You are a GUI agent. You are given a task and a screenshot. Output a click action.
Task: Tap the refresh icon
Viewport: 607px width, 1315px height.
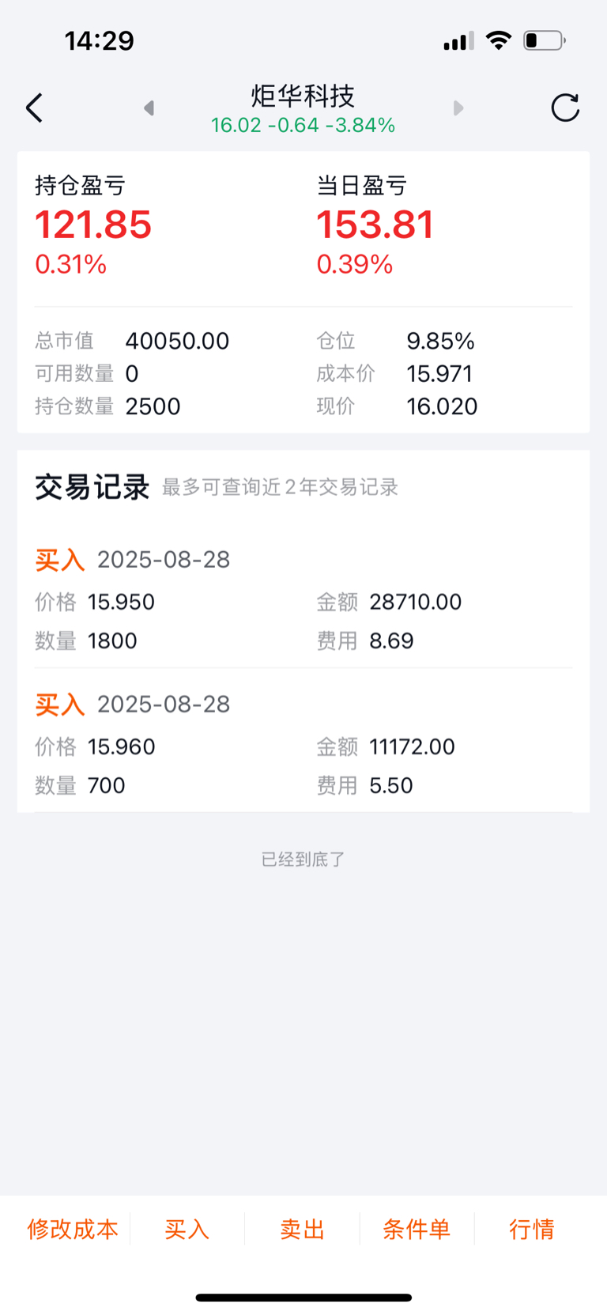click(565, 108)
